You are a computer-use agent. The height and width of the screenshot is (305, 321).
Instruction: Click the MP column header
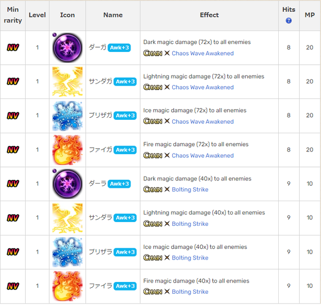310,15
